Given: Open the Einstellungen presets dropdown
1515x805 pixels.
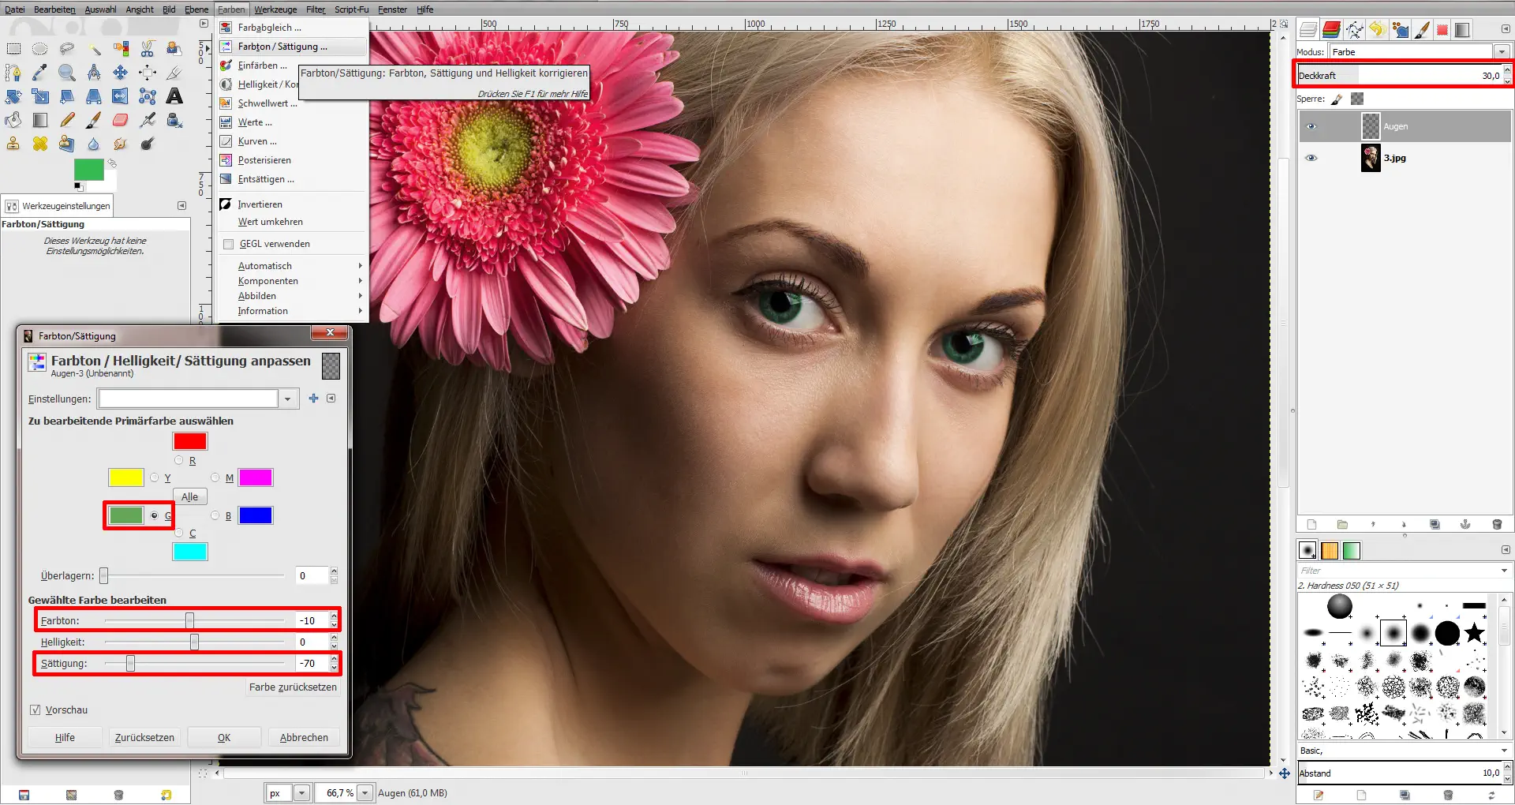Looking at the screenshot, I should pyautogui.click(x=288, y=399).
